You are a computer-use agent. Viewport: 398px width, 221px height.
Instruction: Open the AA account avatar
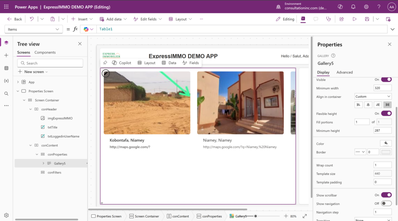coord(392,7)
